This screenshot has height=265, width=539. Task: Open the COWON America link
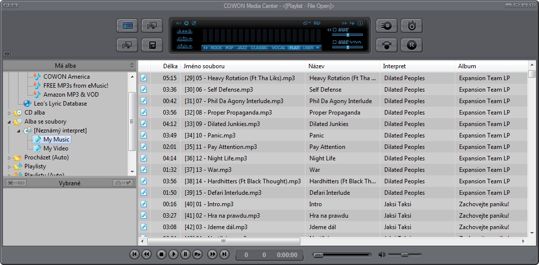click(66, 77)
